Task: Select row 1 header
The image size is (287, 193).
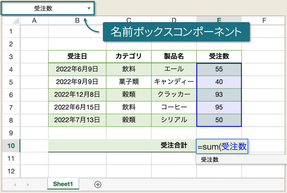Action: (x=11, y=32)
